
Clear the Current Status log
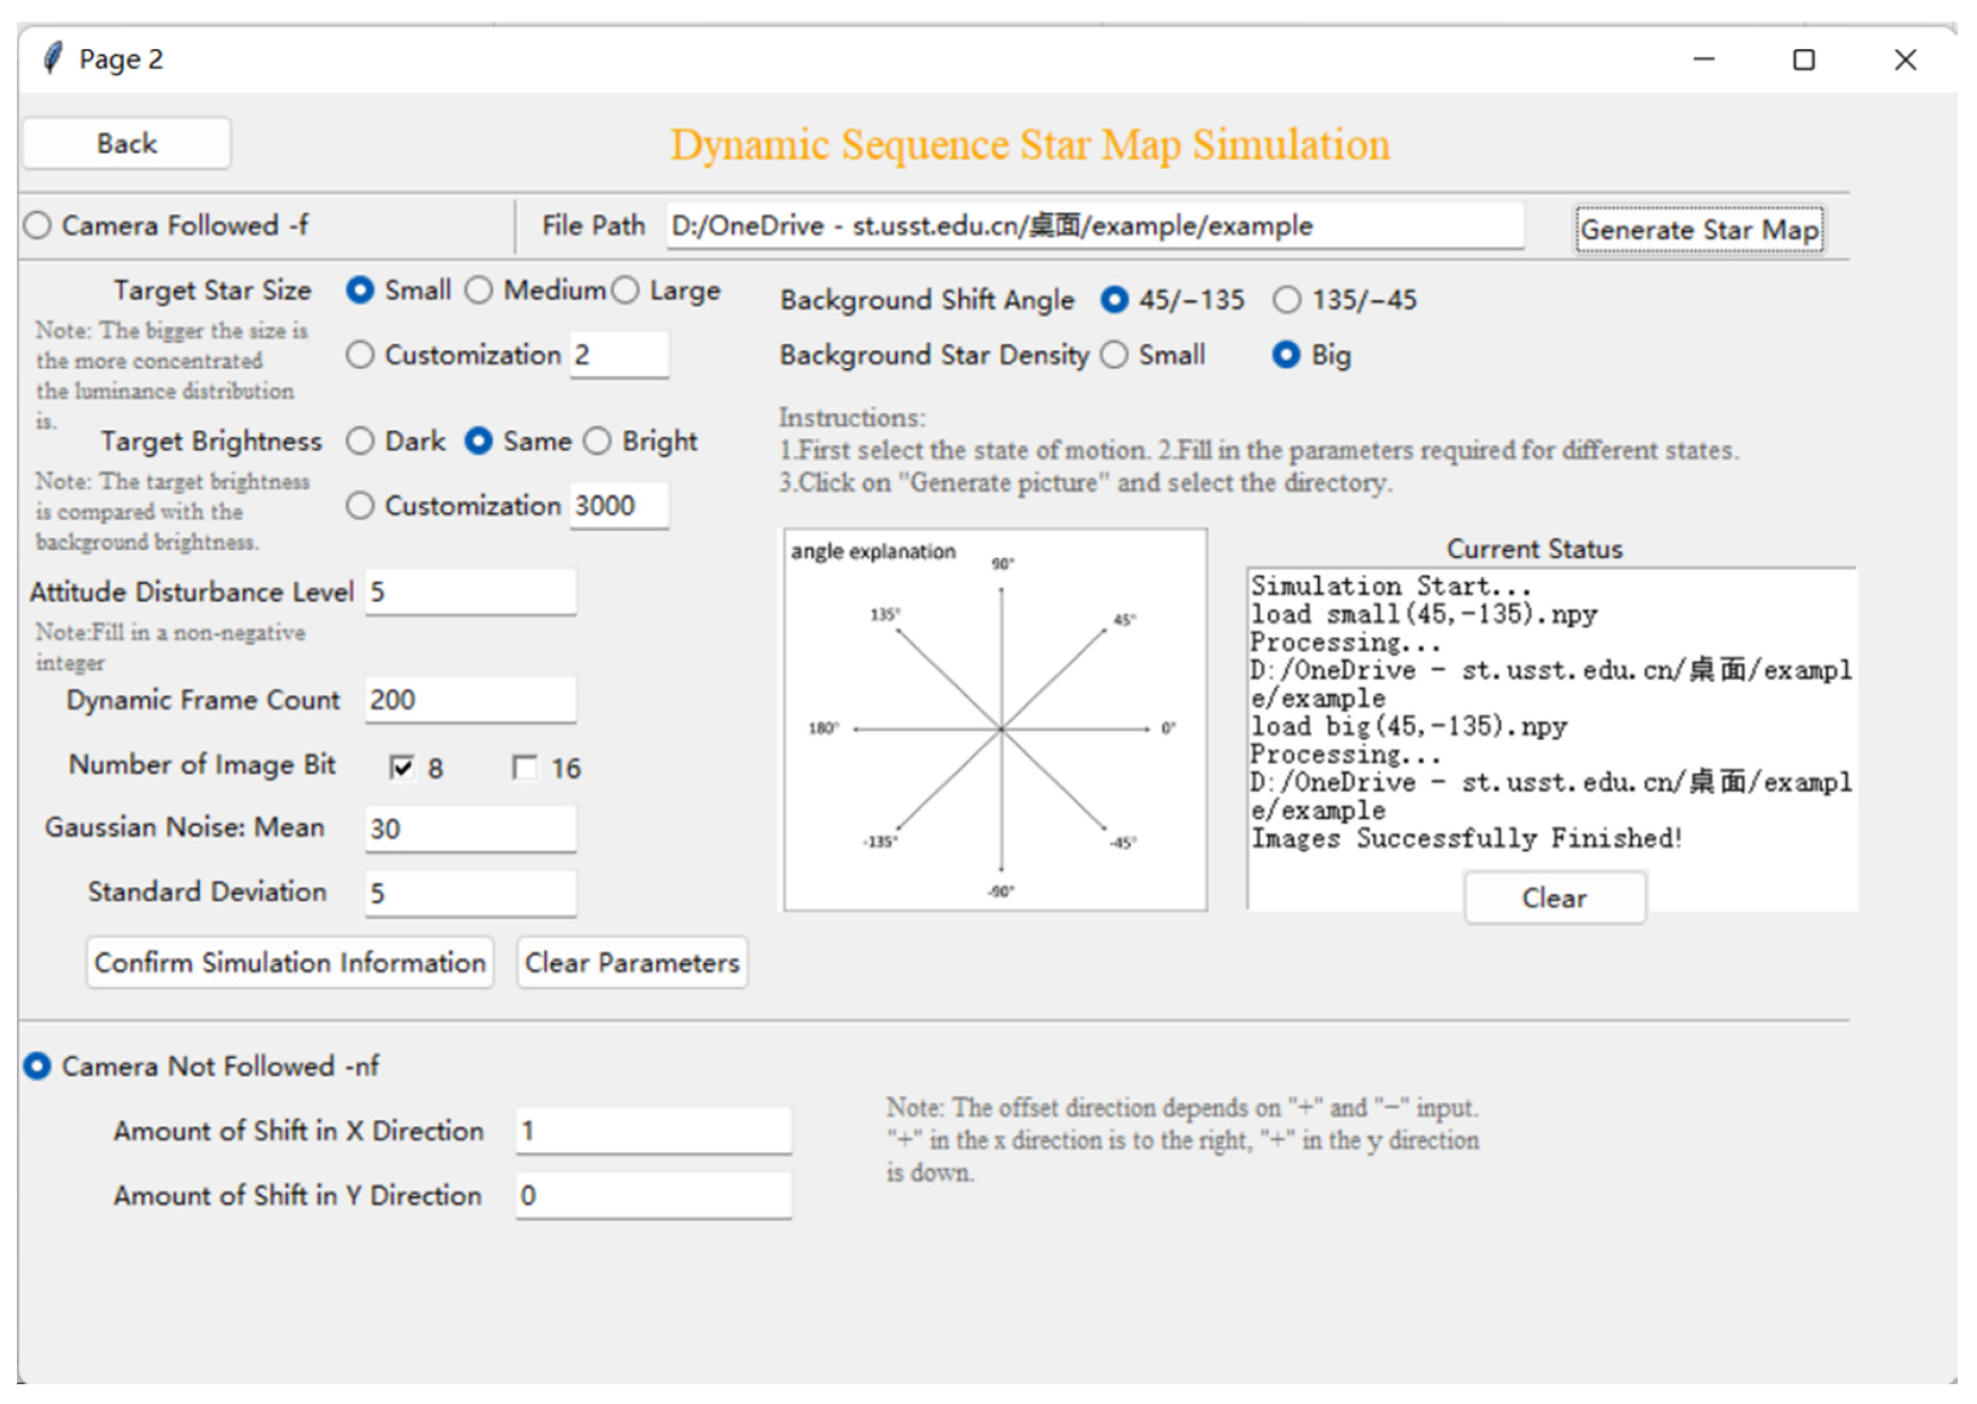pyautogui.click(x=1554, y=898)
